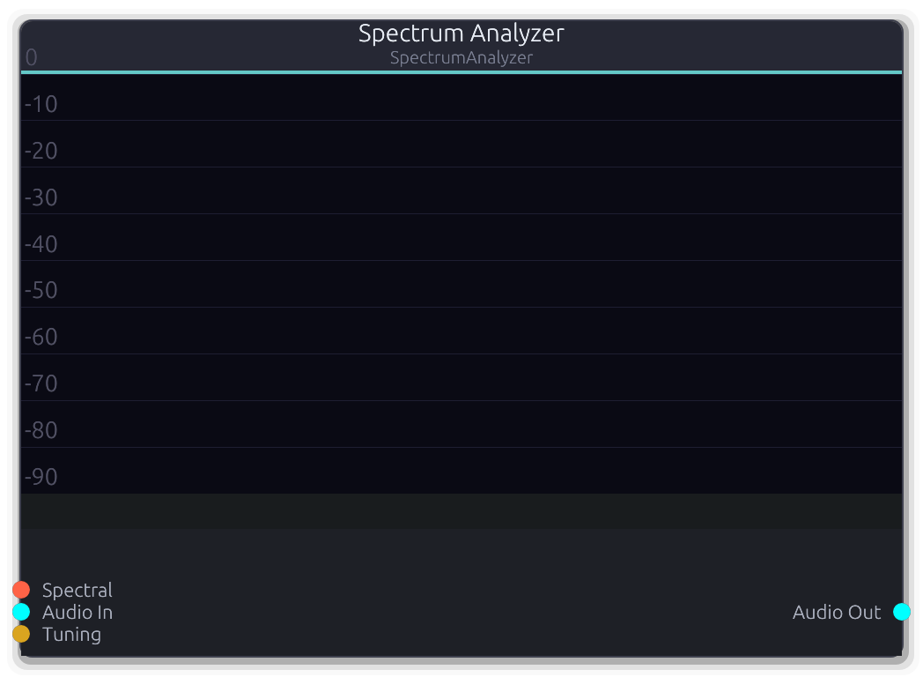Select the cyan Audio In port dot

point(19,612)
